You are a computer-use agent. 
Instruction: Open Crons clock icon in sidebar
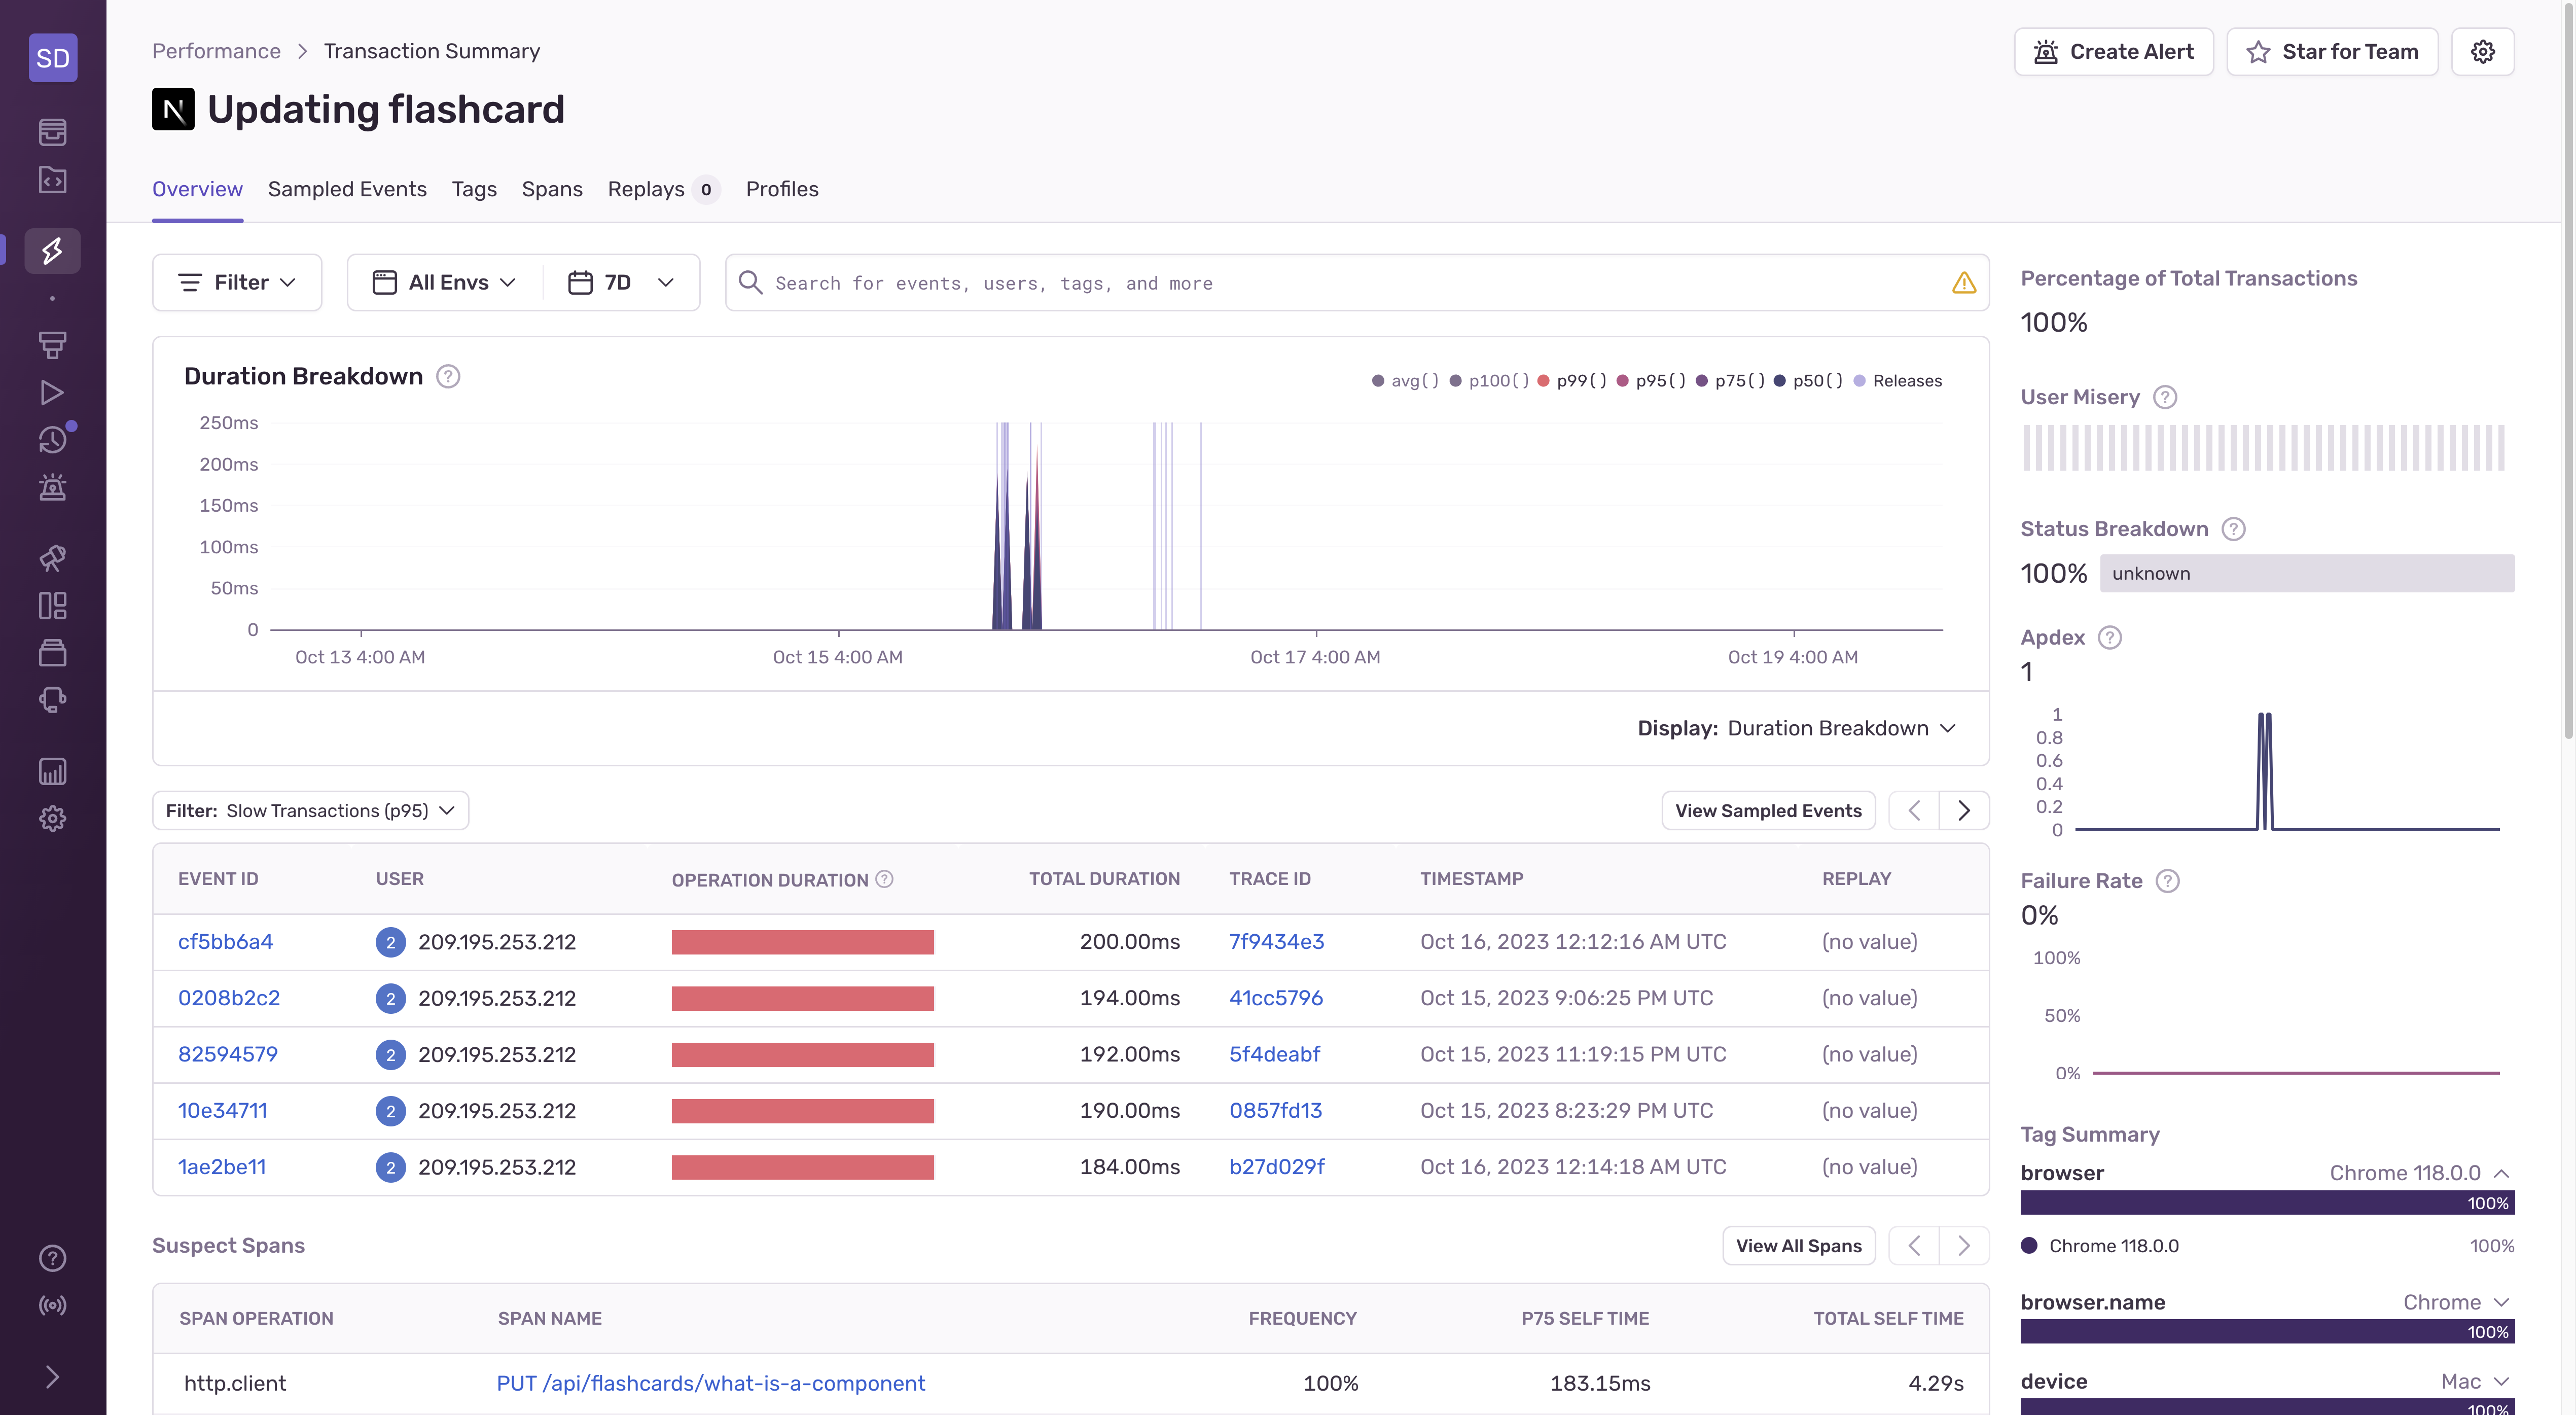click(x=53, y=440)
